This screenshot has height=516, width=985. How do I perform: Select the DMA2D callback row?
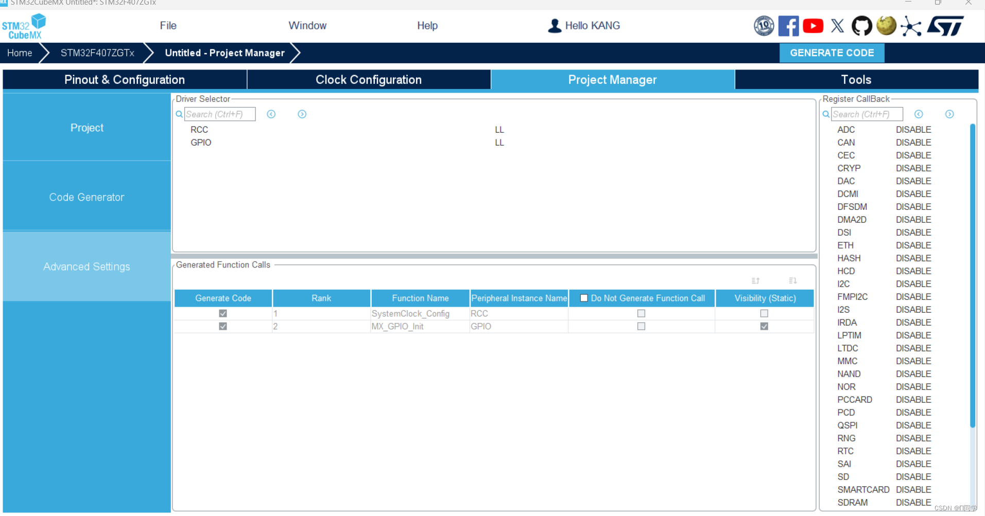click(x=884, y=220)
